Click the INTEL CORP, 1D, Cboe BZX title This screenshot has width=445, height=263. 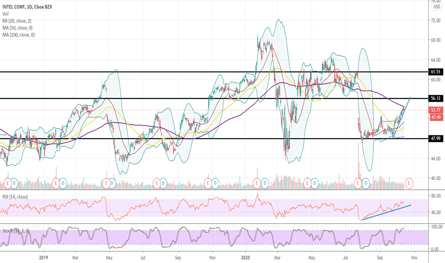coord(27,7)
